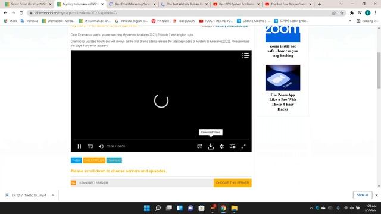Click the Switch Off Light button
This screenshot has width=381, height=214.
point(94,160)
